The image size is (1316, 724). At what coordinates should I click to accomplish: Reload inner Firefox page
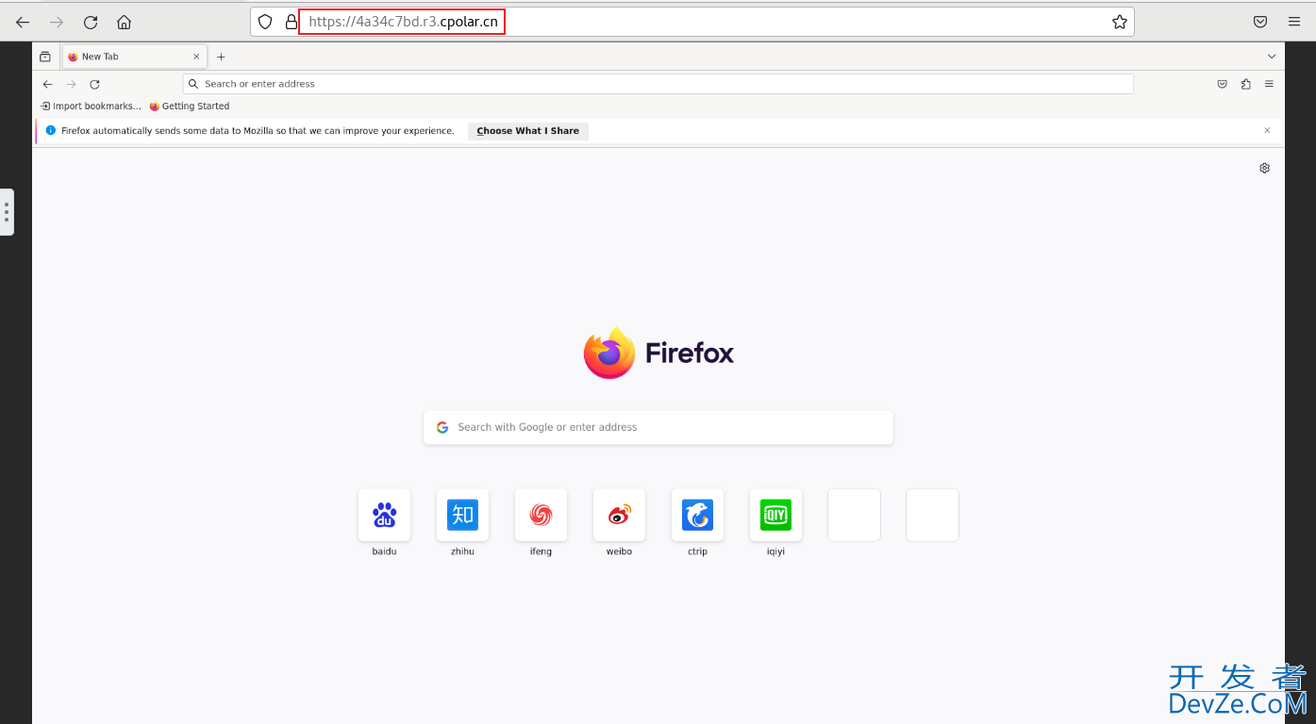coord(94,84)
